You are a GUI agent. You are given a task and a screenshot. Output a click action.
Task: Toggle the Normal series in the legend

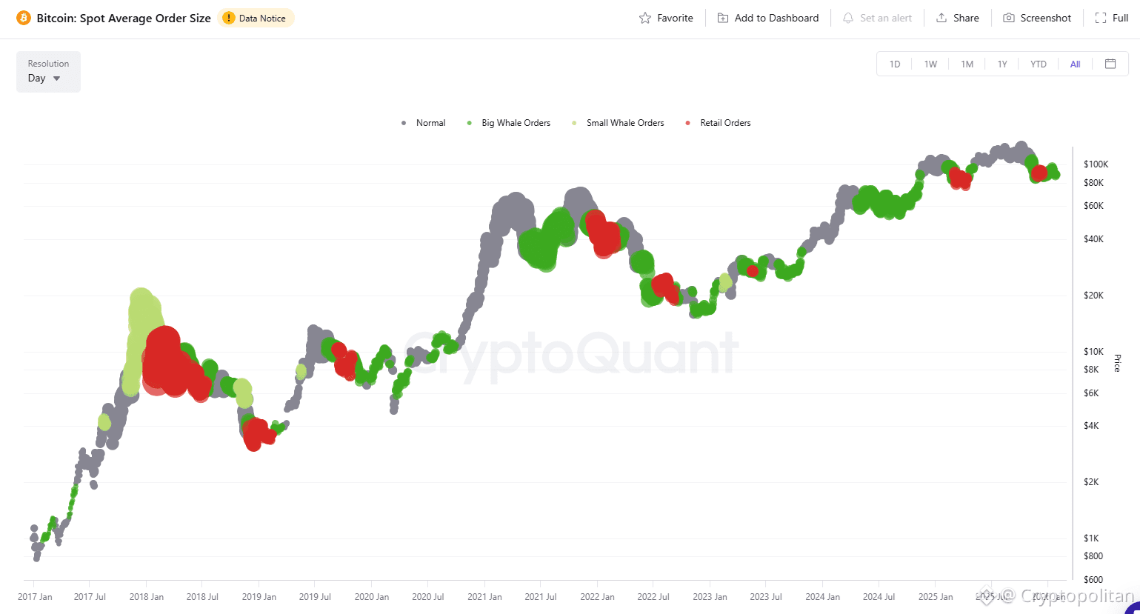423,122
